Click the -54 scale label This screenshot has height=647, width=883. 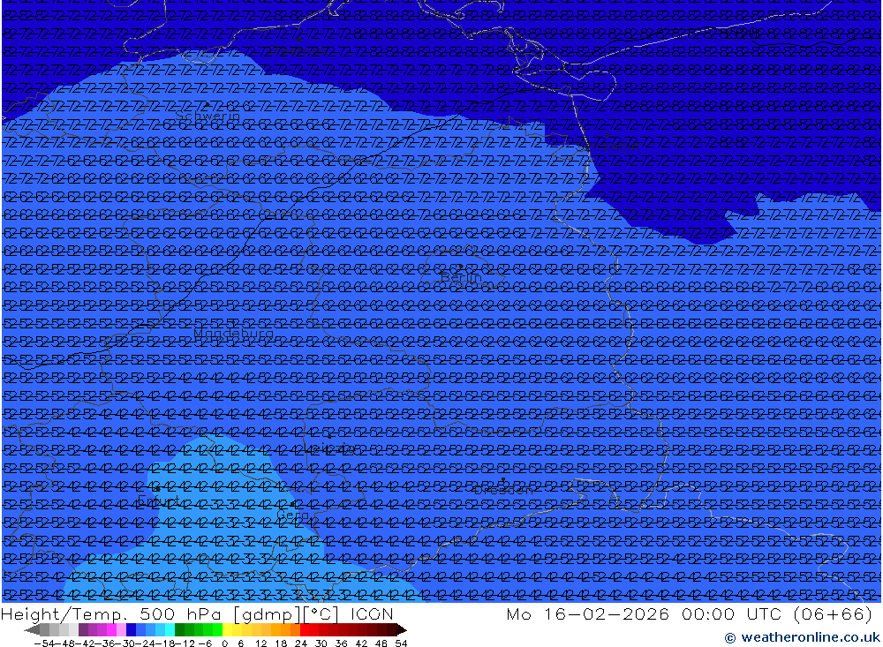(x=44, y=643)
